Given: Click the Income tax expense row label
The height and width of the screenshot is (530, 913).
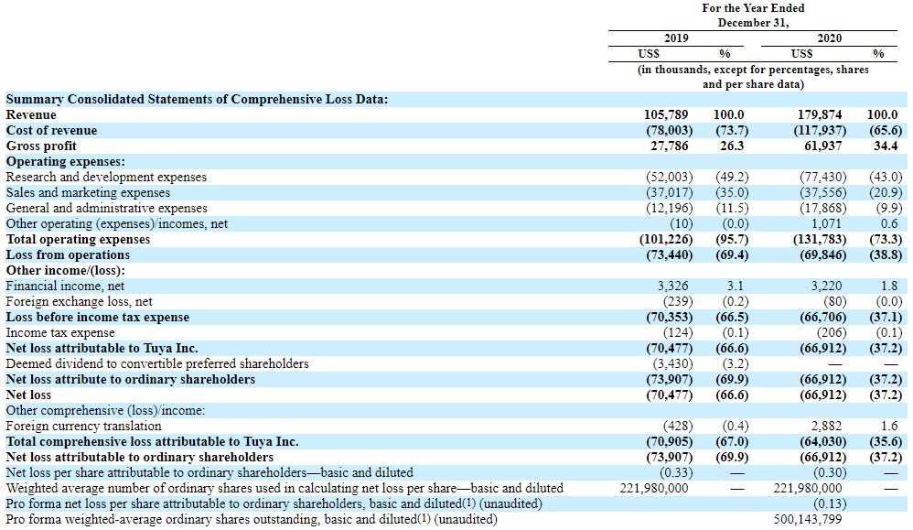Looking at the screenshot, I should (x=60, y=333).
